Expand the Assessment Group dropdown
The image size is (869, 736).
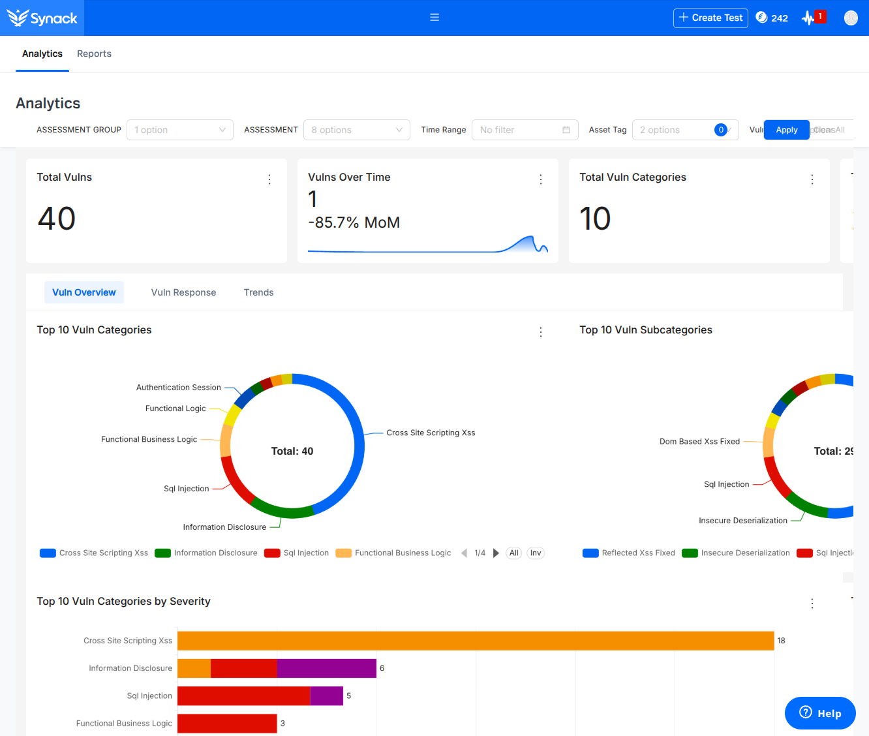pyautogui.click(x=180, y=130)
